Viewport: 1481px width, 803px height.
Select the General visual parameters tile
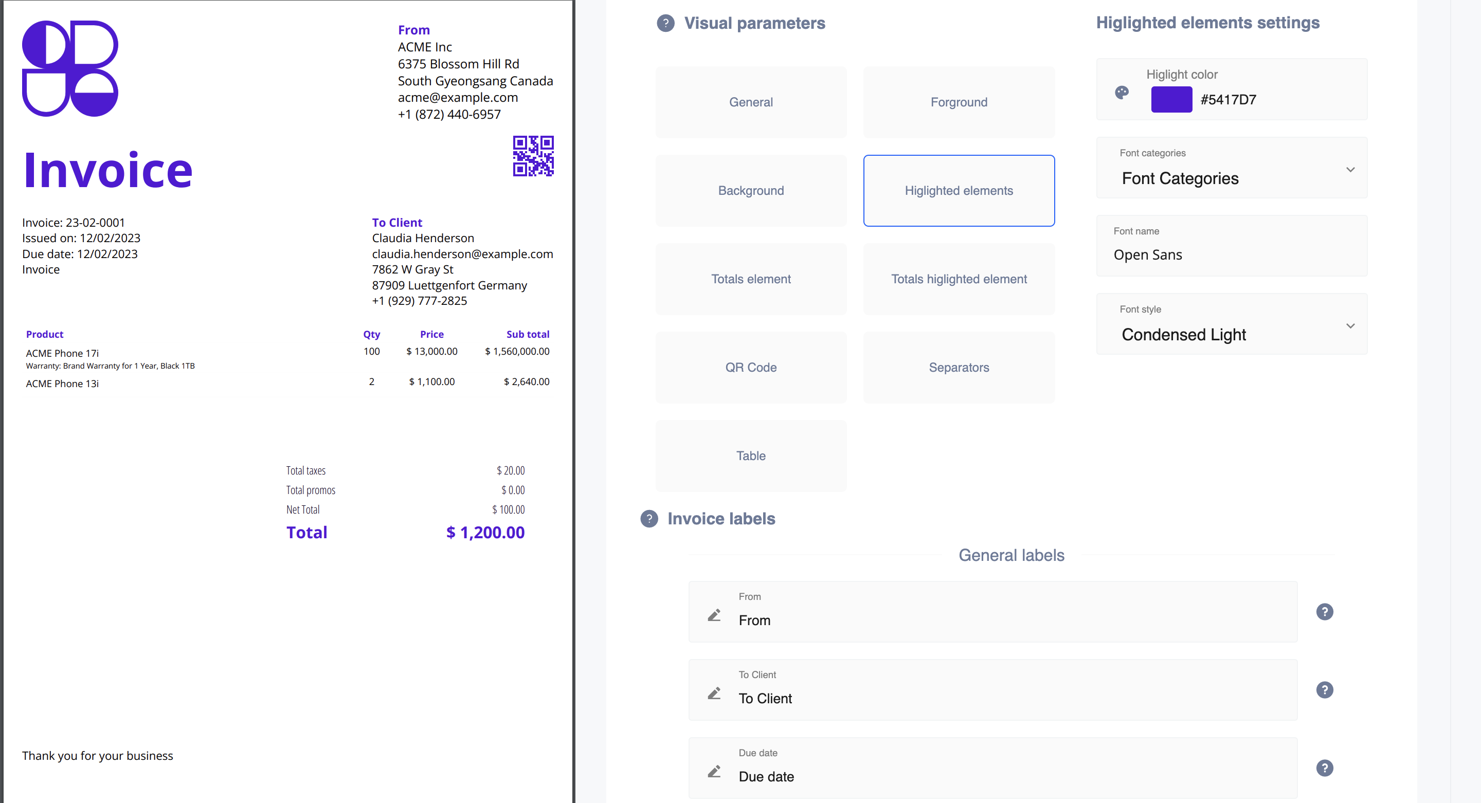coord(751,102)
